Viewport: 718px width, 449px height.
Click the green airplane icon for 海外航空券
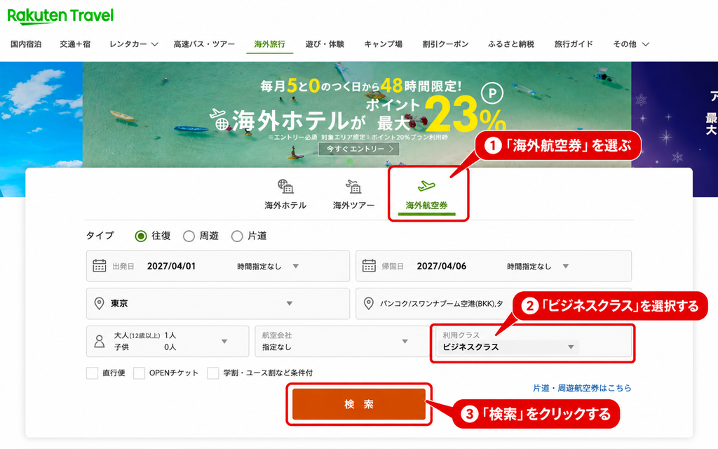tap(426, 186)
